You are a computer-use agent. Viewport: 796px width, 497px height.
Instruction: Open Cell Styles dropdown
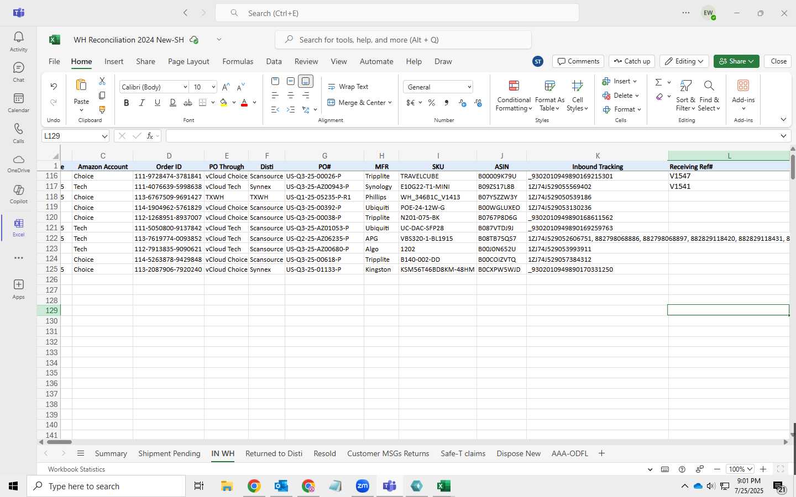578,95
